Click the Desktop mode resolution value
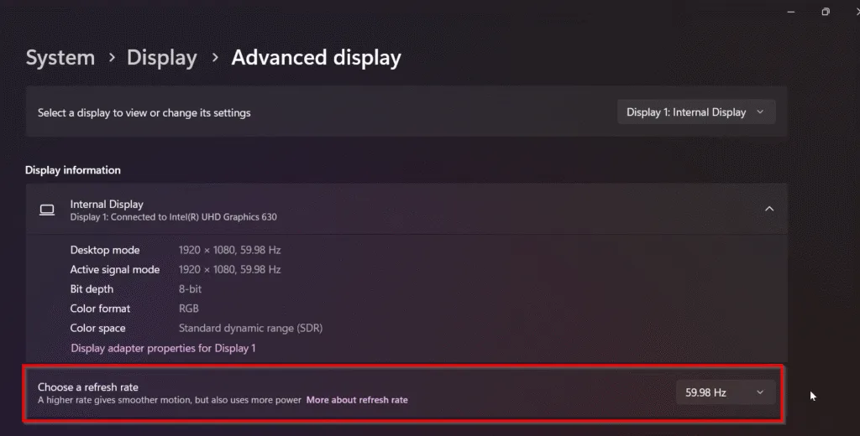 pyautogui.click(x=229, y=250)
